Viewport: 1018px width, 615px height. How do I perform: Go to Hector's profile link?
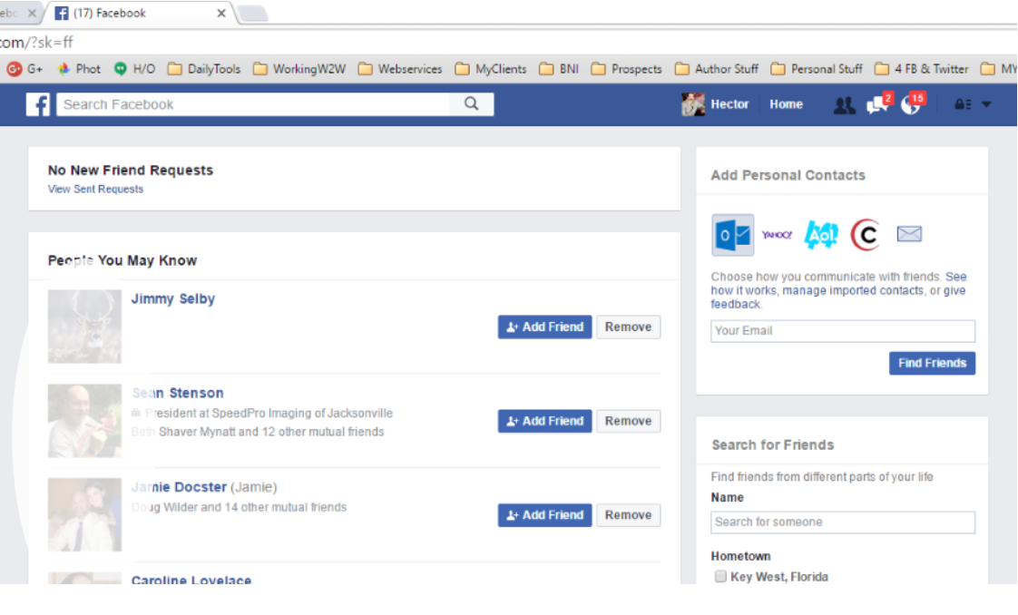pyautogui.click(x=729, y=104)
